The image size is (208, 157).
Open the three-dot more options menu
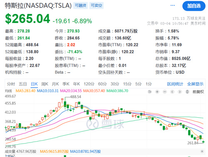173,5
